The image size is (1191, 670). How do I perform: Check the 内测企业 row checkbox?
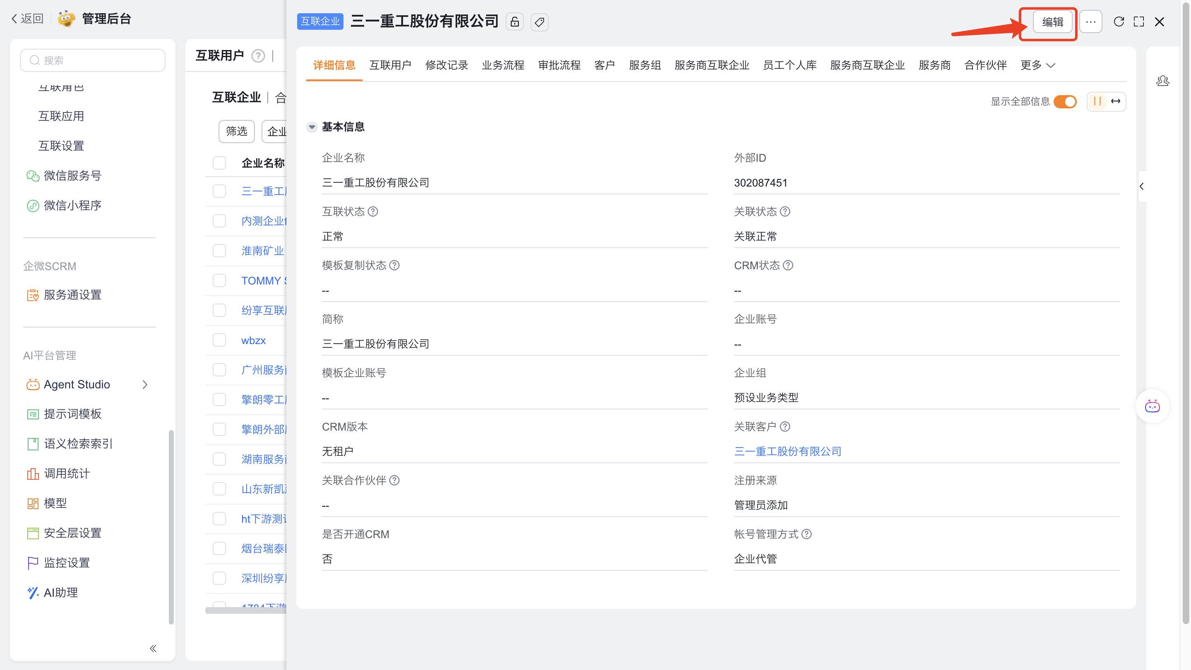click(x=219, y=221)
